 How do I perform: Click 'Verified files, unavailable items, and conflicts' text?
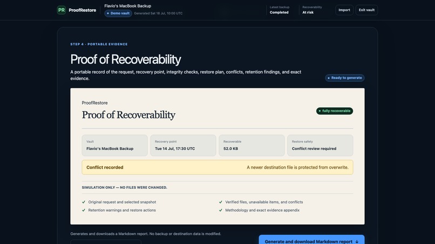[x=264, y=202]
